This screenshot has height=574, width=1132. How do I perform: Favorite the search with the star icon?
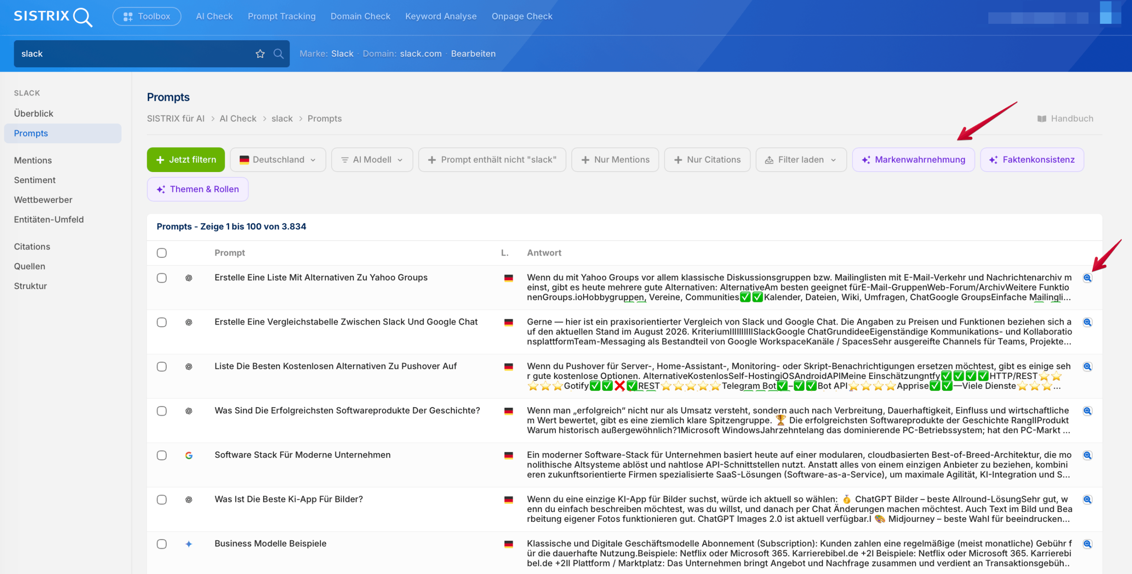[260, 54]
